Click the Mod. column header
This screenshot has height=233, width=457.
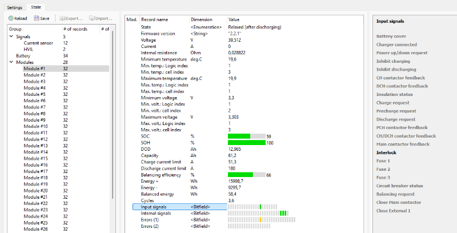132,20
